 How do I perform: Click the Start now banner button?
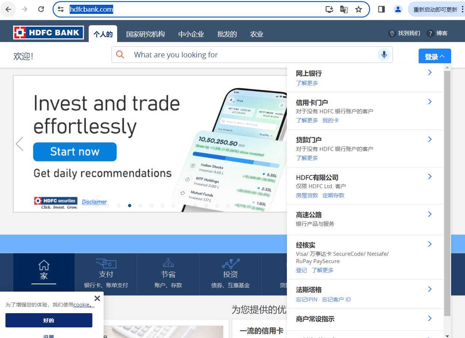coord(75,152)
